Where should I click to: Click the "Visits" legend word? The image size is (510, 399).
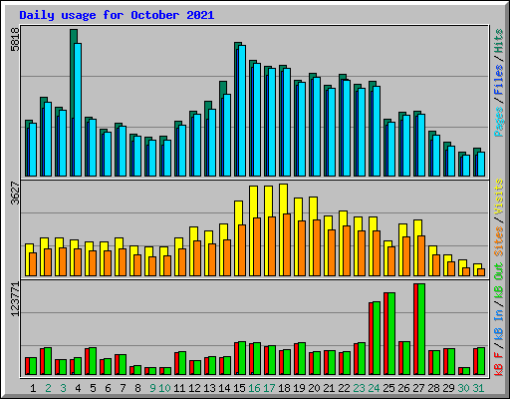(x=498, y=198)
